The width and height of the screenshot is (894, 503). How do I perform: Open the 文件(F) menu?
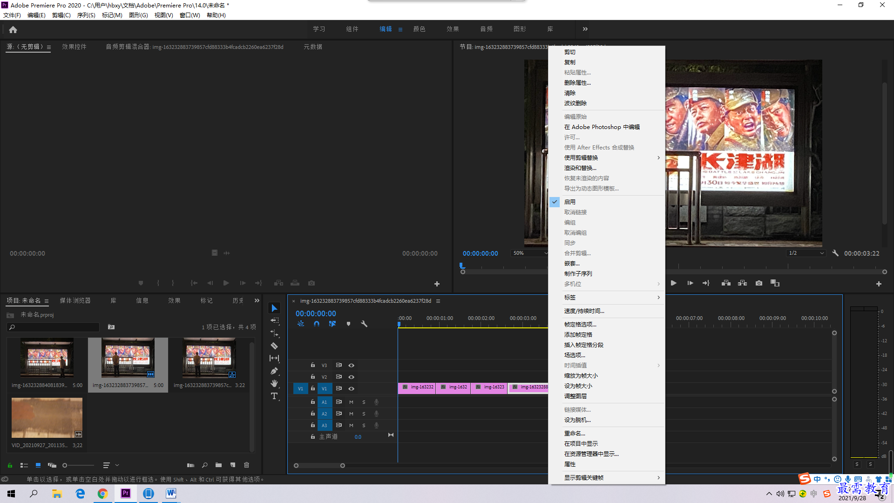pyautogui.click(x=12, y=15)
